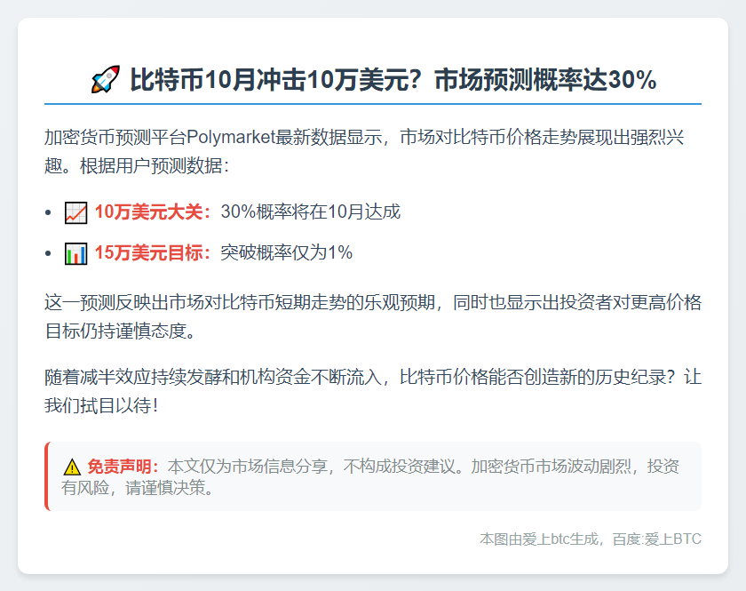Click the bullet dot before 15万美元目标
Image resolution: width=746 pixels, height=591 pixels.
point(48,254)
